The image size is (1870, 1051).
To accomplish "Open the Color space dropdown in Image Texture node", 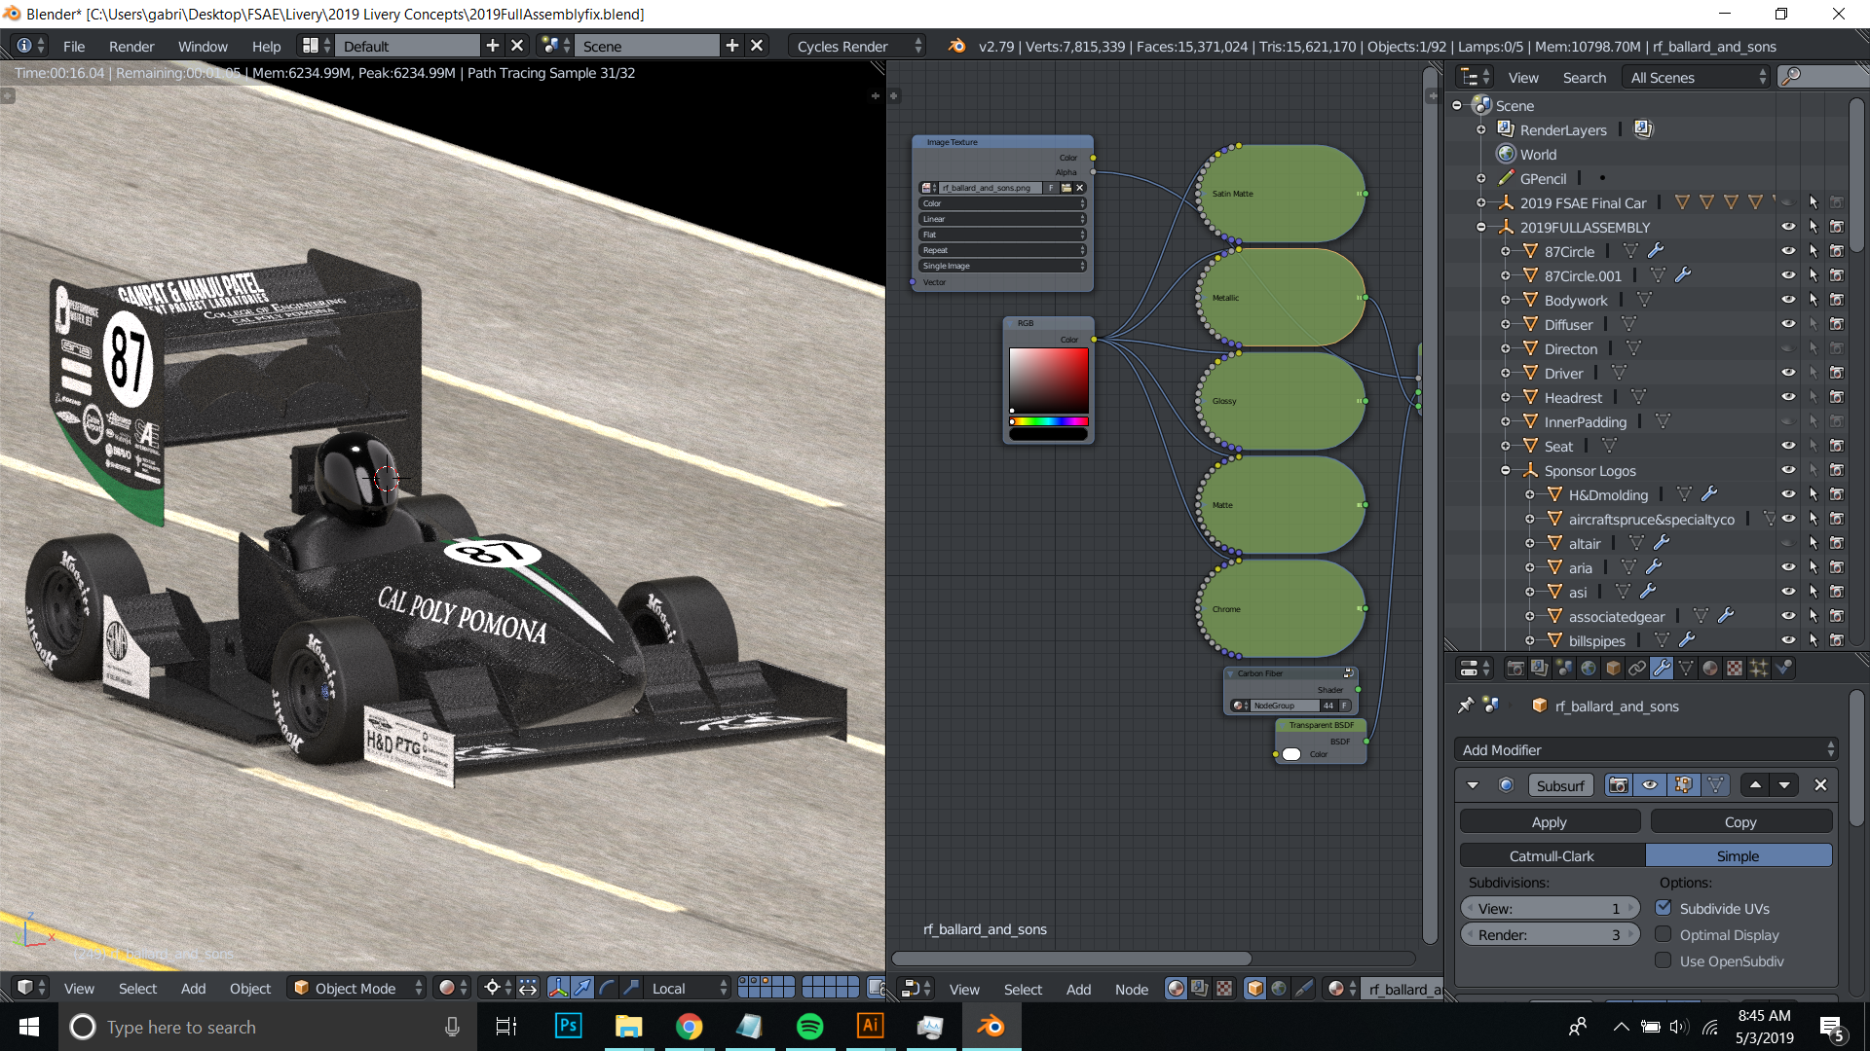I will [1002, 203].
